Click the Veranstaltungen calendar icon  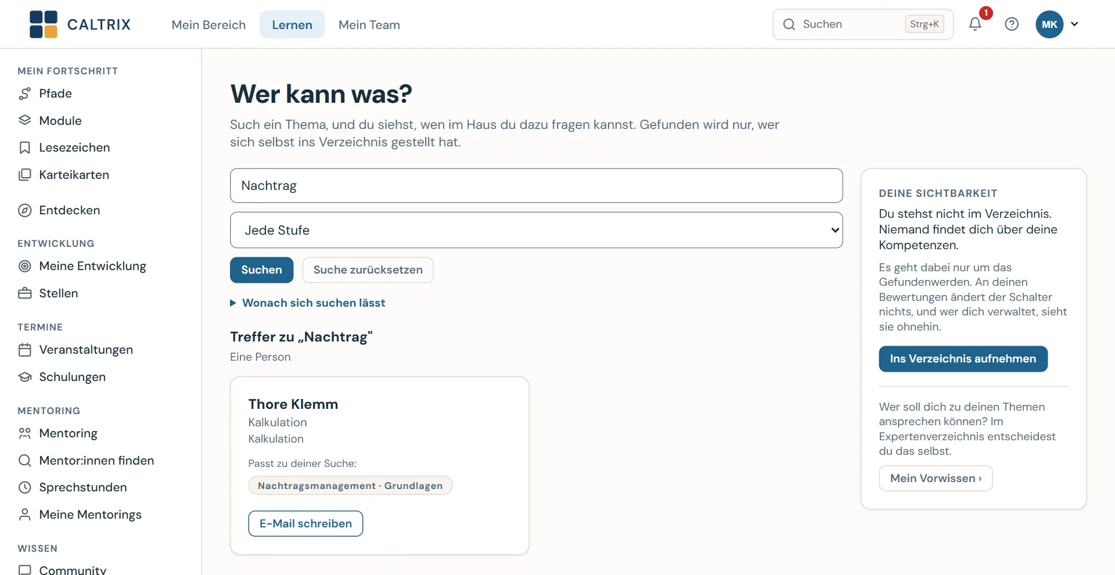click(25, 350)
